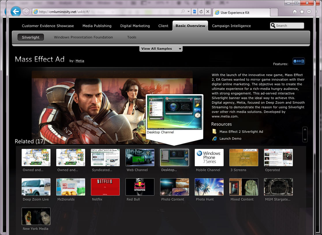Open the Metia author link
The width and height of the screenshot is (322, 235).
click(x=80, y=61)
